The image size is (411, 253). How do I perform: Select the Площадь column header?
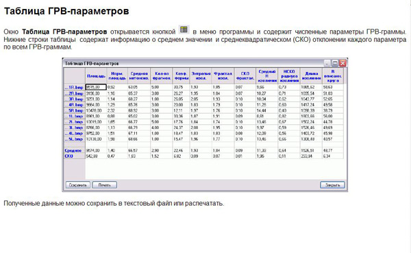96,76
